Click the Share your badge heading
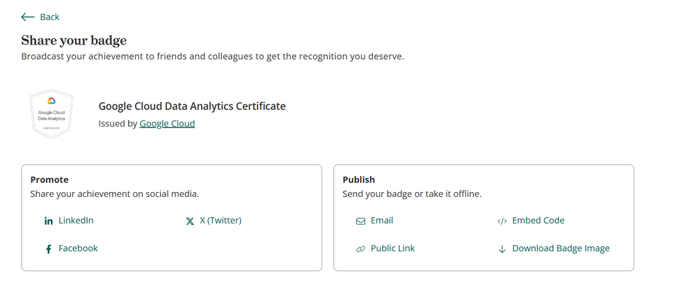Image resolution: width=695 pixels, height=286 pixels. coord(74,41)
